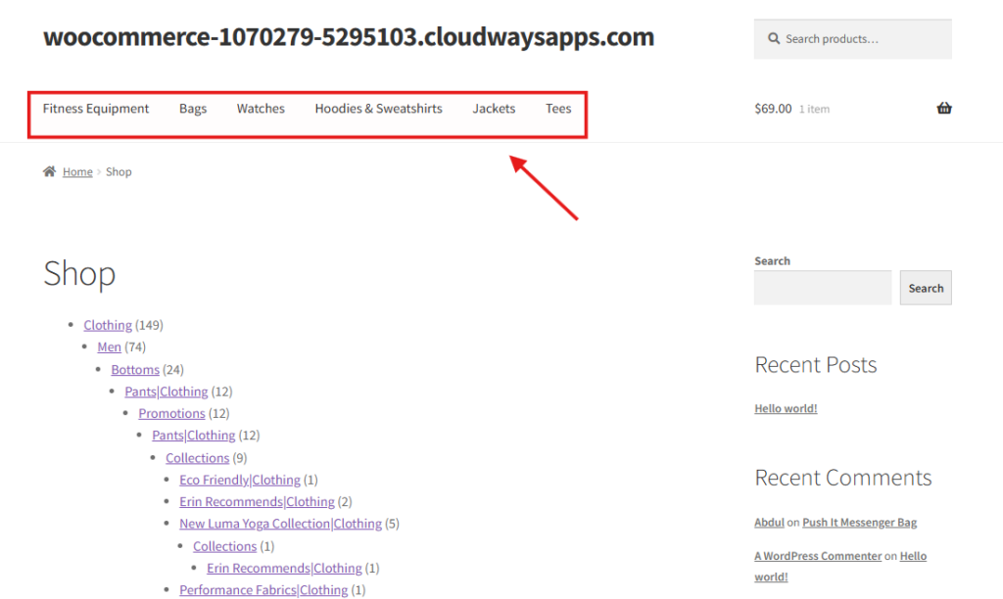Focus the sidebar Search text field
1003x599 pixels.
823,288
